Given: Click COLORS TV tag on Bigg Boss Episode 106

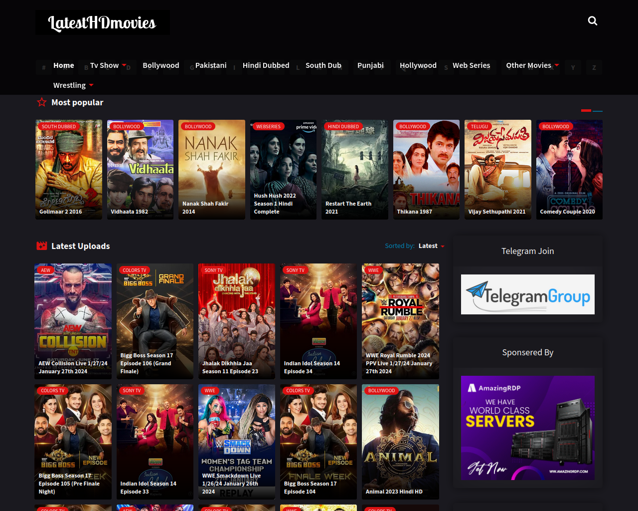Looking at the screenshot, I should [135, 270].
